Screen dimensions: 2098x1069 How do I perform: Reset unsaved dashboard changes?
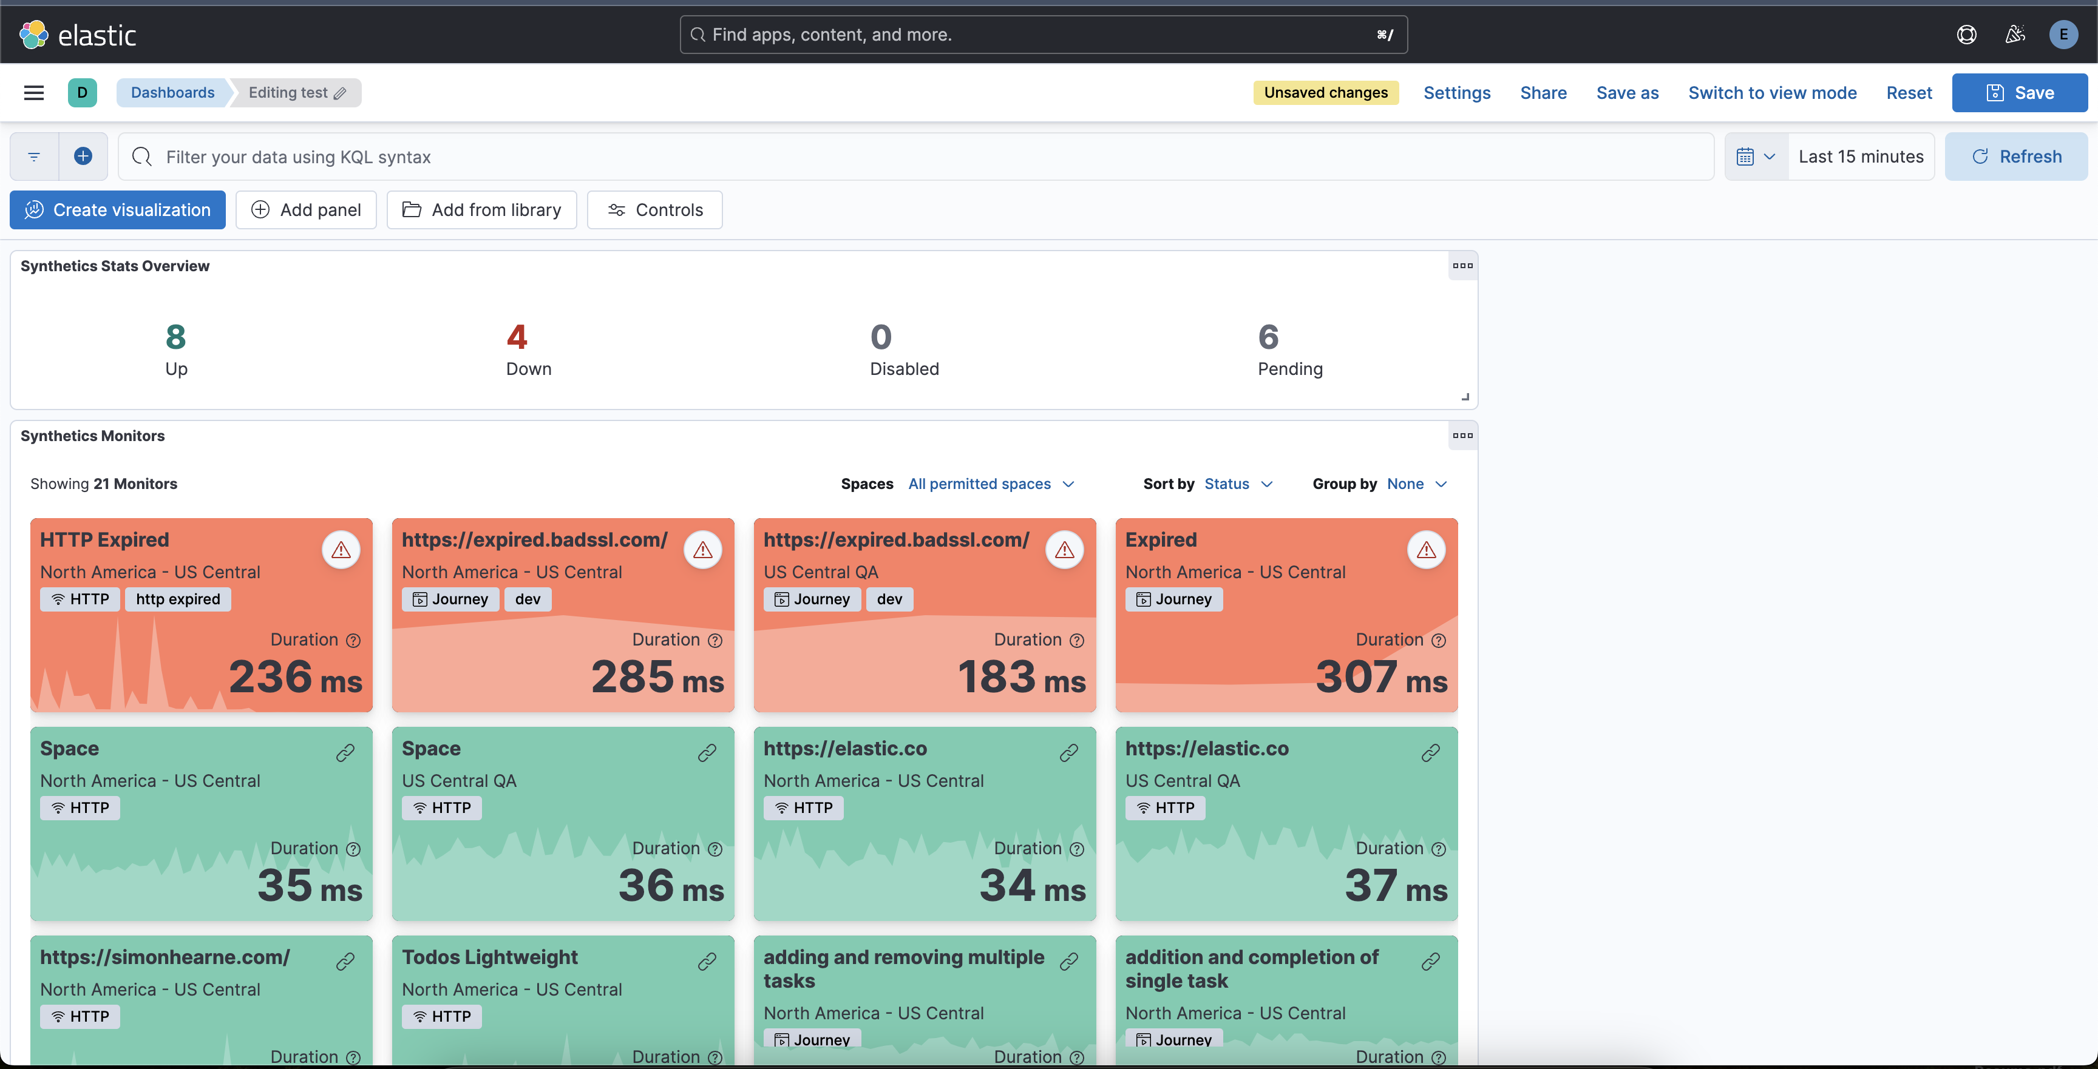click(1908, 93)
